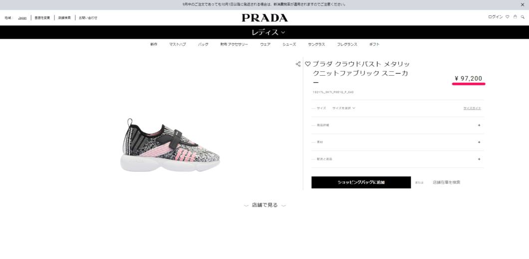Expand the 配送と返品 section
The width and height of the screenshot is (529, 259).
397,159
